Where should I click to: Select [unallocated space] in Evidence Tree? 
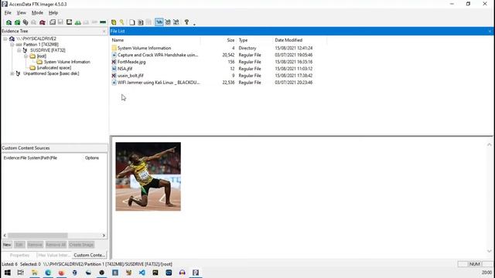[x=54, y=68]
